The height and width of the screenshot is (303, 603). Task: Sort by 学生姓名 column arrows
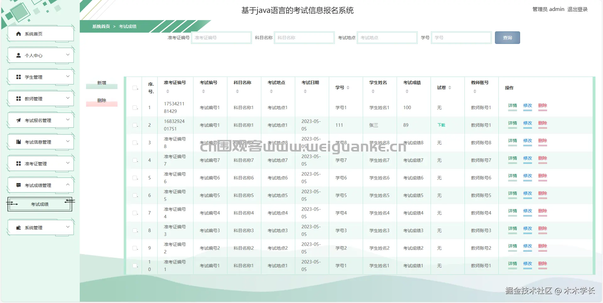[373, 91]
